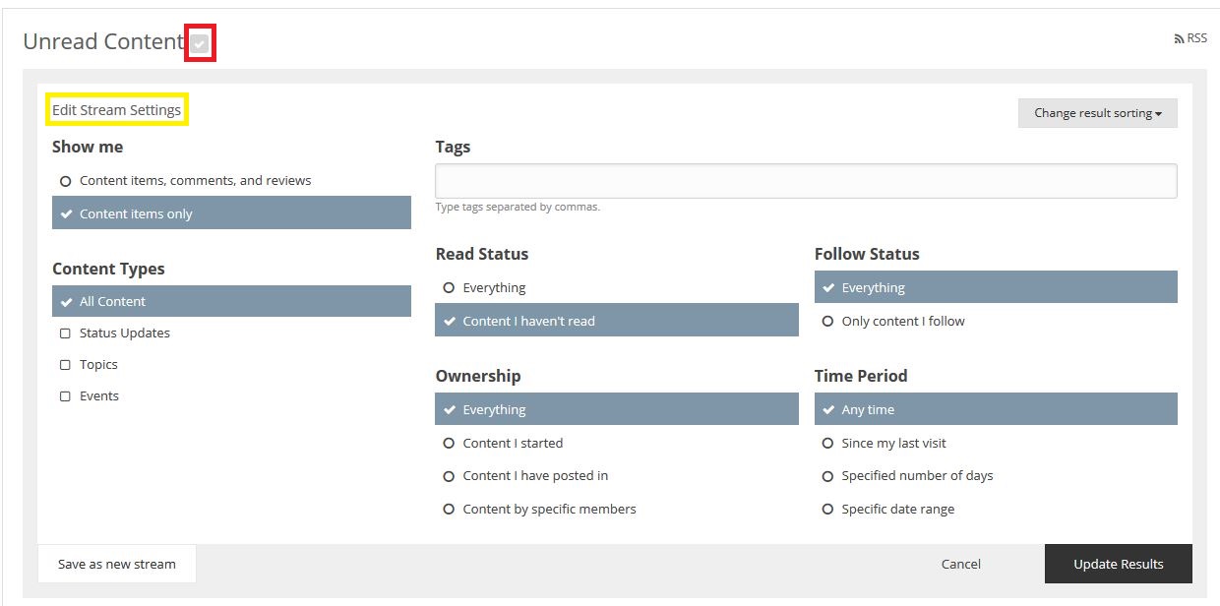Expand the Change result sorting dropdown
The height and width of the screenshot is (606, 1220).
pyautogui.click(x=1098, y=113)
